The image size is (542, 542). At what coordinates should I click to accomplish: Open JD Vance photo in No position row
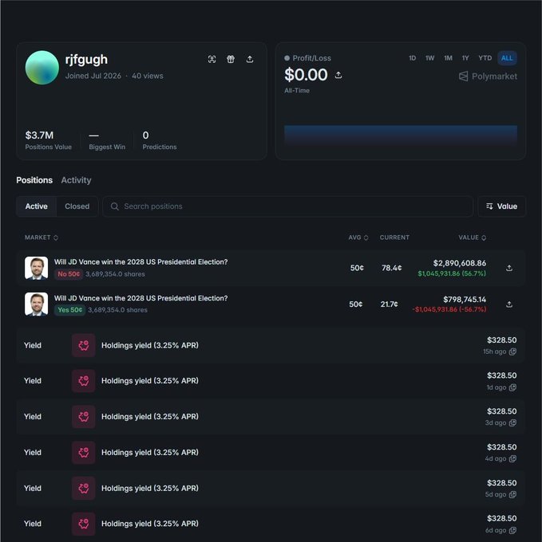[x=37, y=268]
